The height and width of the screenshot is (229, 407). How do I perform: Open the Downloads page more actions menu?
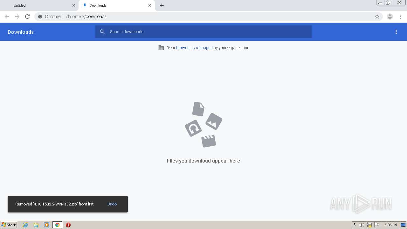(x=396, y=32)
